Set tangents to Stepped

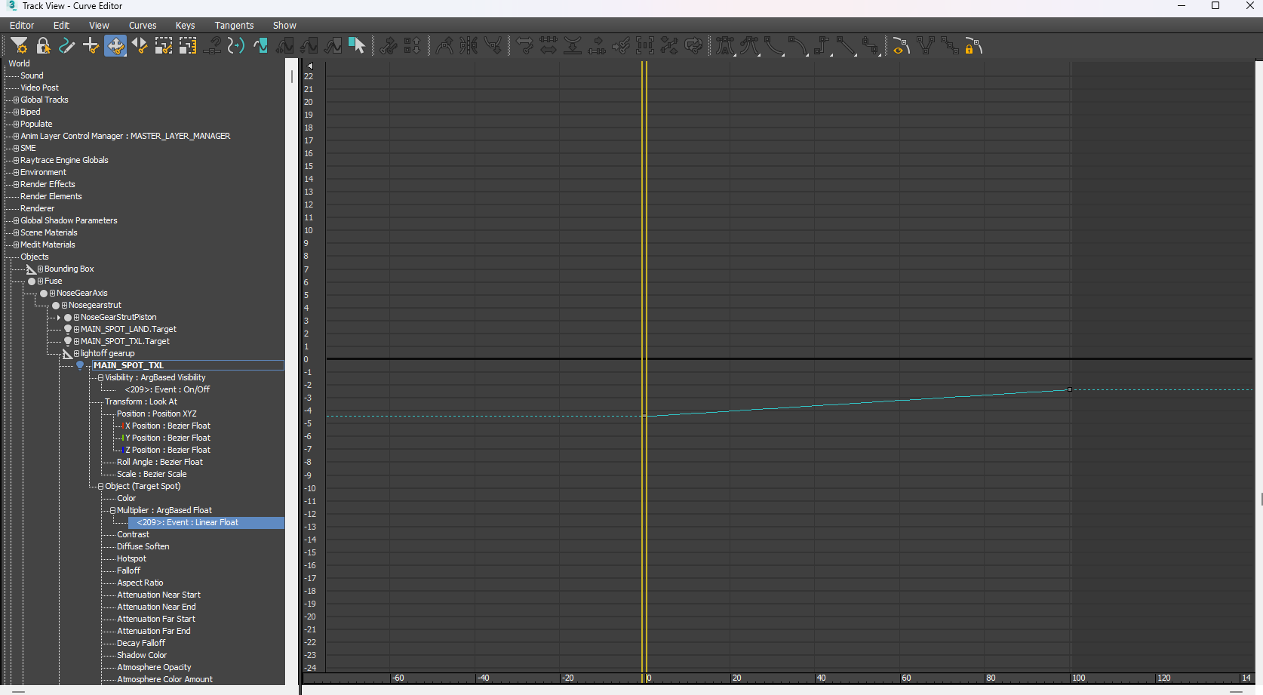[x=822, y=46]
